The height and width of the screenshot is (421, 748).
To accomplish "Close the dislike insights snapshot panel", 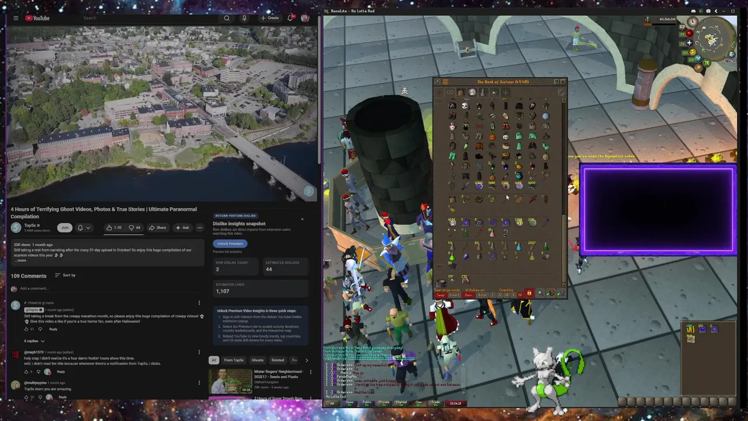I will 302,219.
